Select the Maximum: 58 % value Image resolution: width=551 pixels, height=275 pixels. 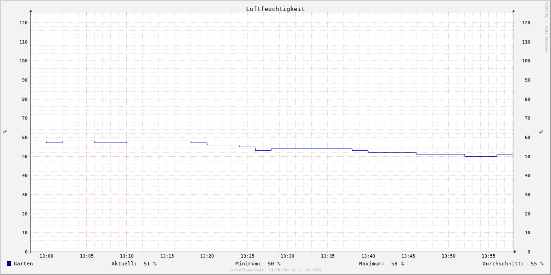(x=382, y=264)
